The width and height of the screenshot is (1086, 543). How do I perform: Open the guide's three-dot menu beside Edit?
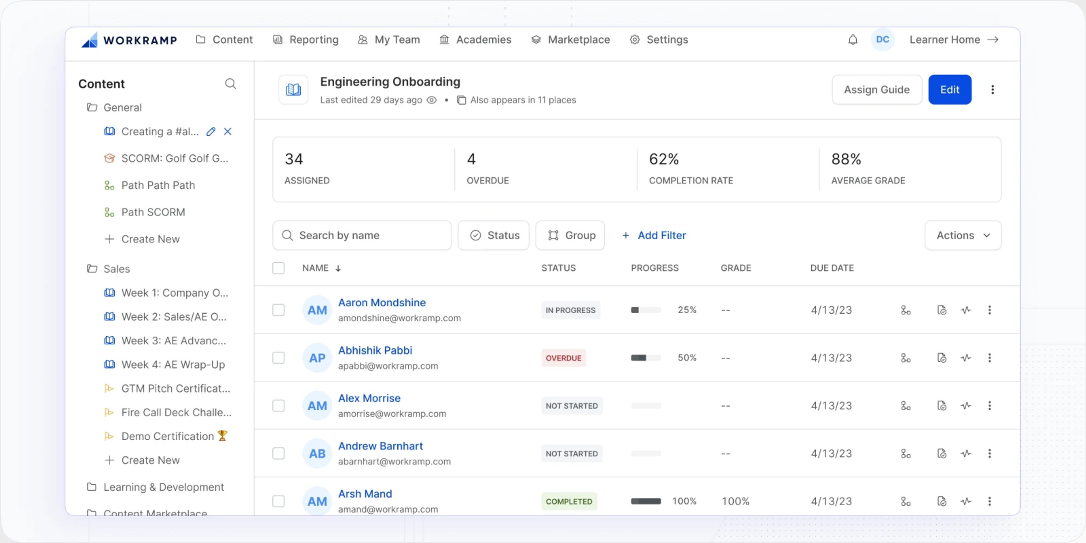[x=992, y=89]
